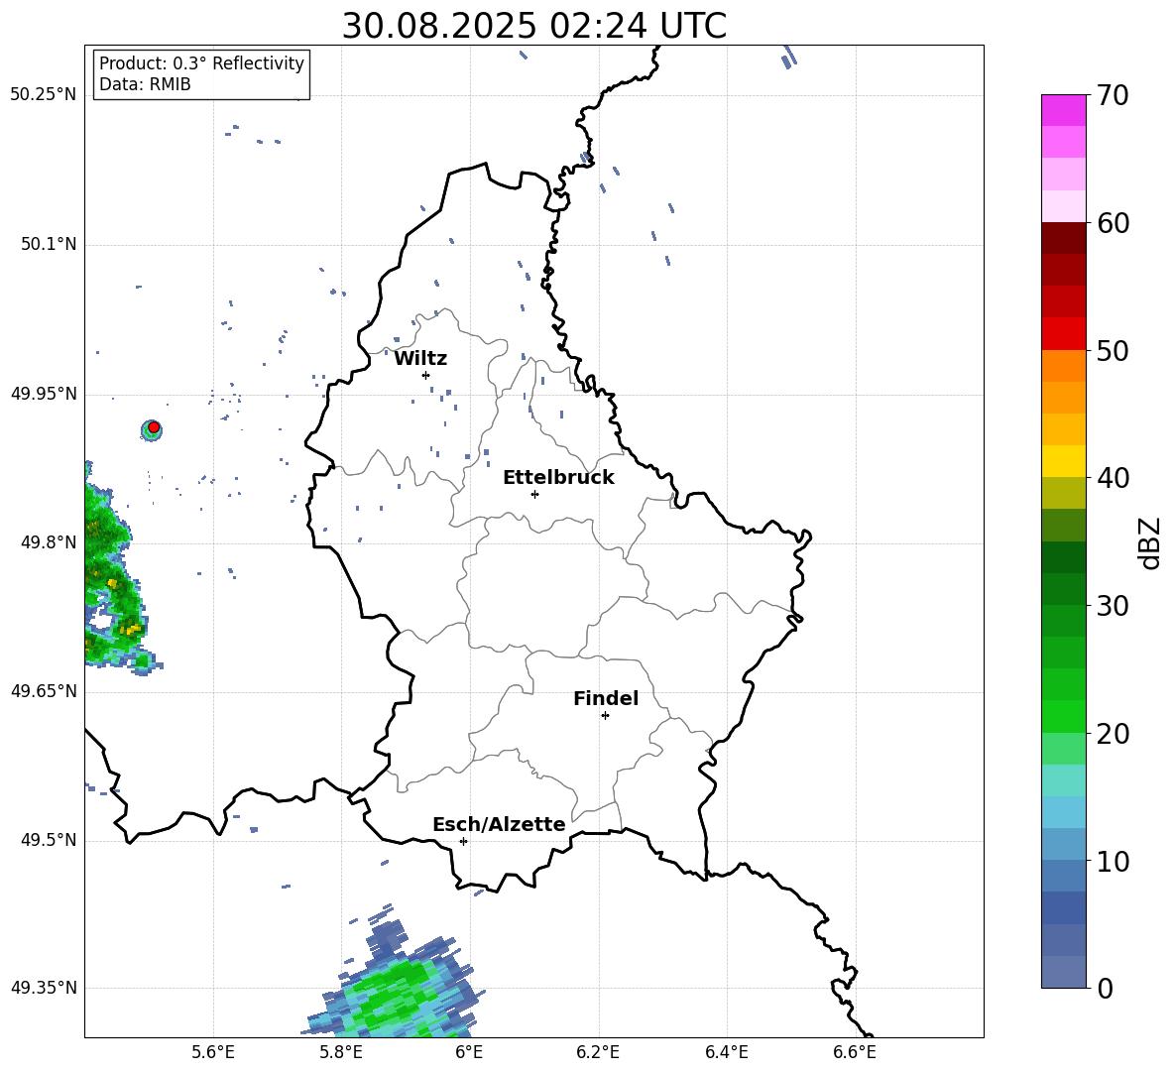
Task: Click the 49.65°N latitude label
Action: click(44, 690)
